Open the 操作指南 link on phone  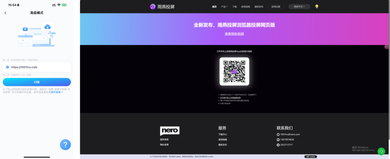coord(57,92)
